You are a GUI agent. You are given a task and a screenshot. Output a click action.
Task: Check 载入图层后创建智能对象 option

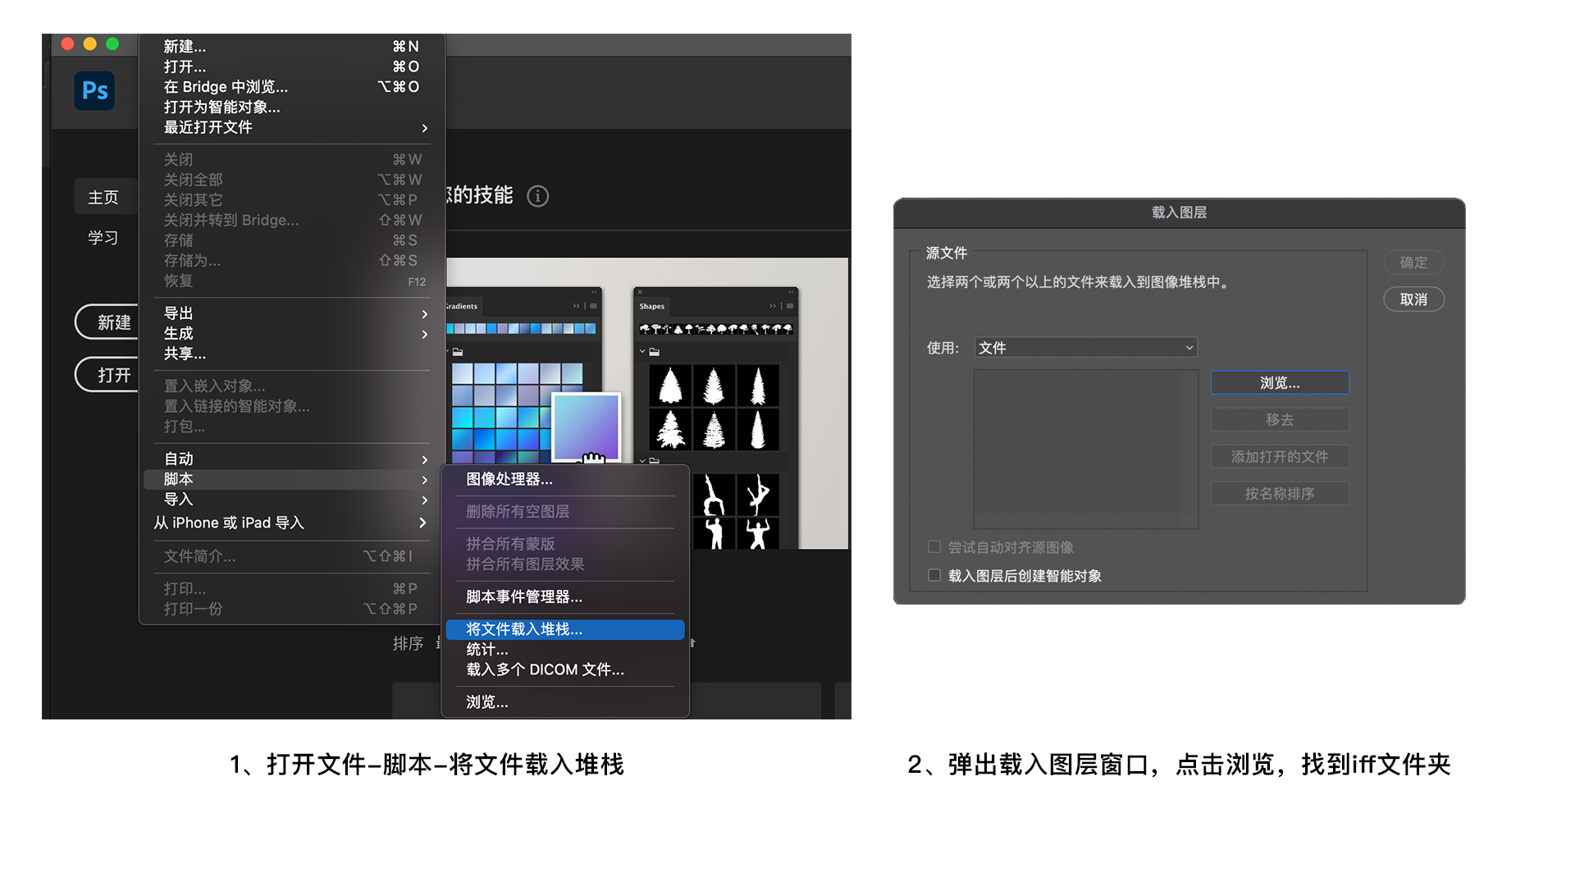coord(934,575)
